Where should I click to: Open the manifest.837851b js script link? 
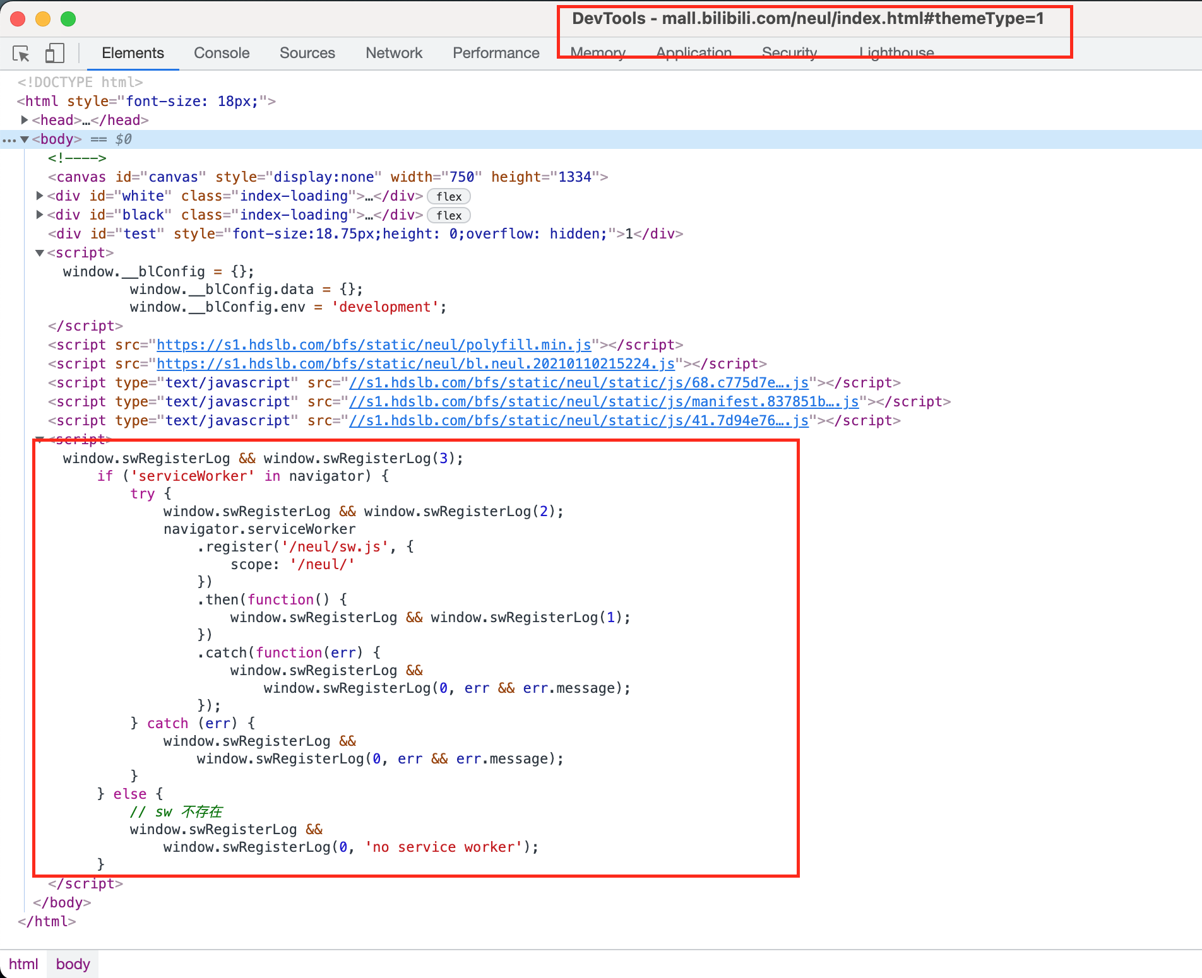(604, 402)
